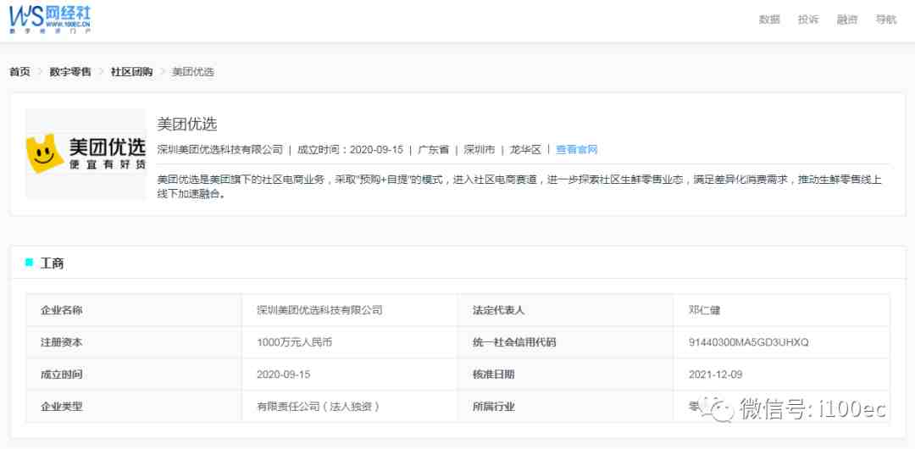Select table value 2020-09-15

pyautogui.click(x=284, y=374)
